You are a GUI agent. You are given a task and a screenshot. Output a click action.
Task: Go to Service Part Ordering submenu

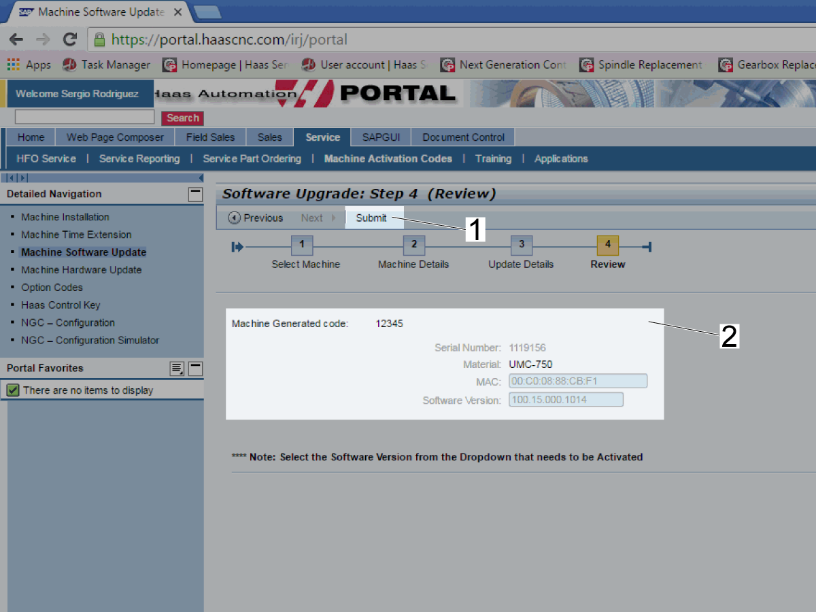click(x=252, y=158)
